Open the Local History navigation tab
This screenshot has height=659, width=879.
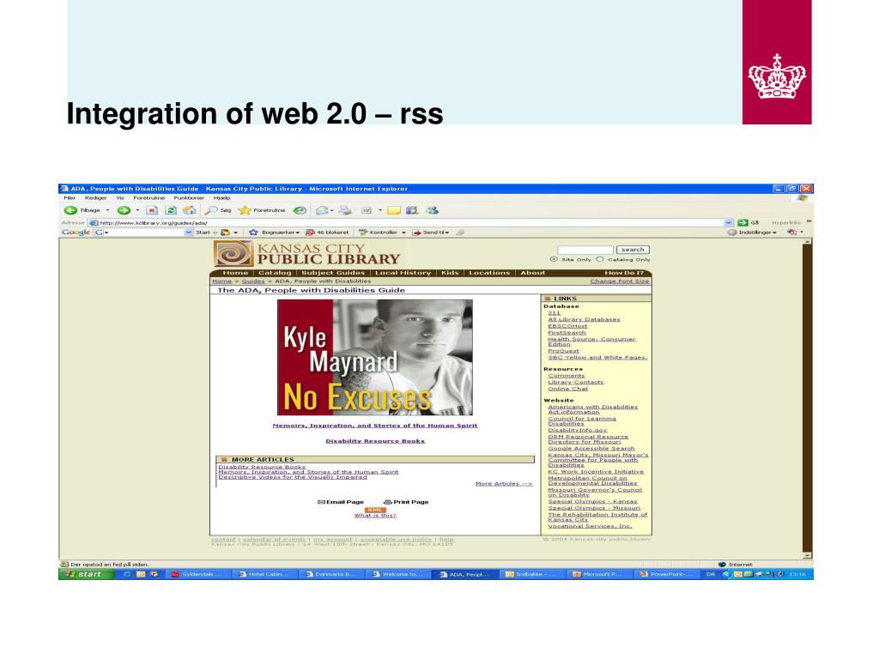tap(403, 273)
